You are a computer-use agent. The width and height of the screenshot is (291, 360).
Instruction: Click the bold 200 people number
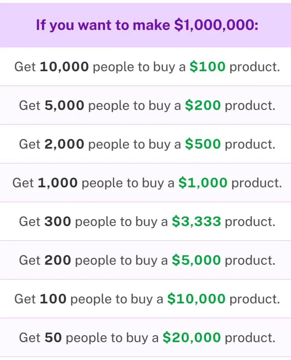pyautogui.click(x=58, y=260)
